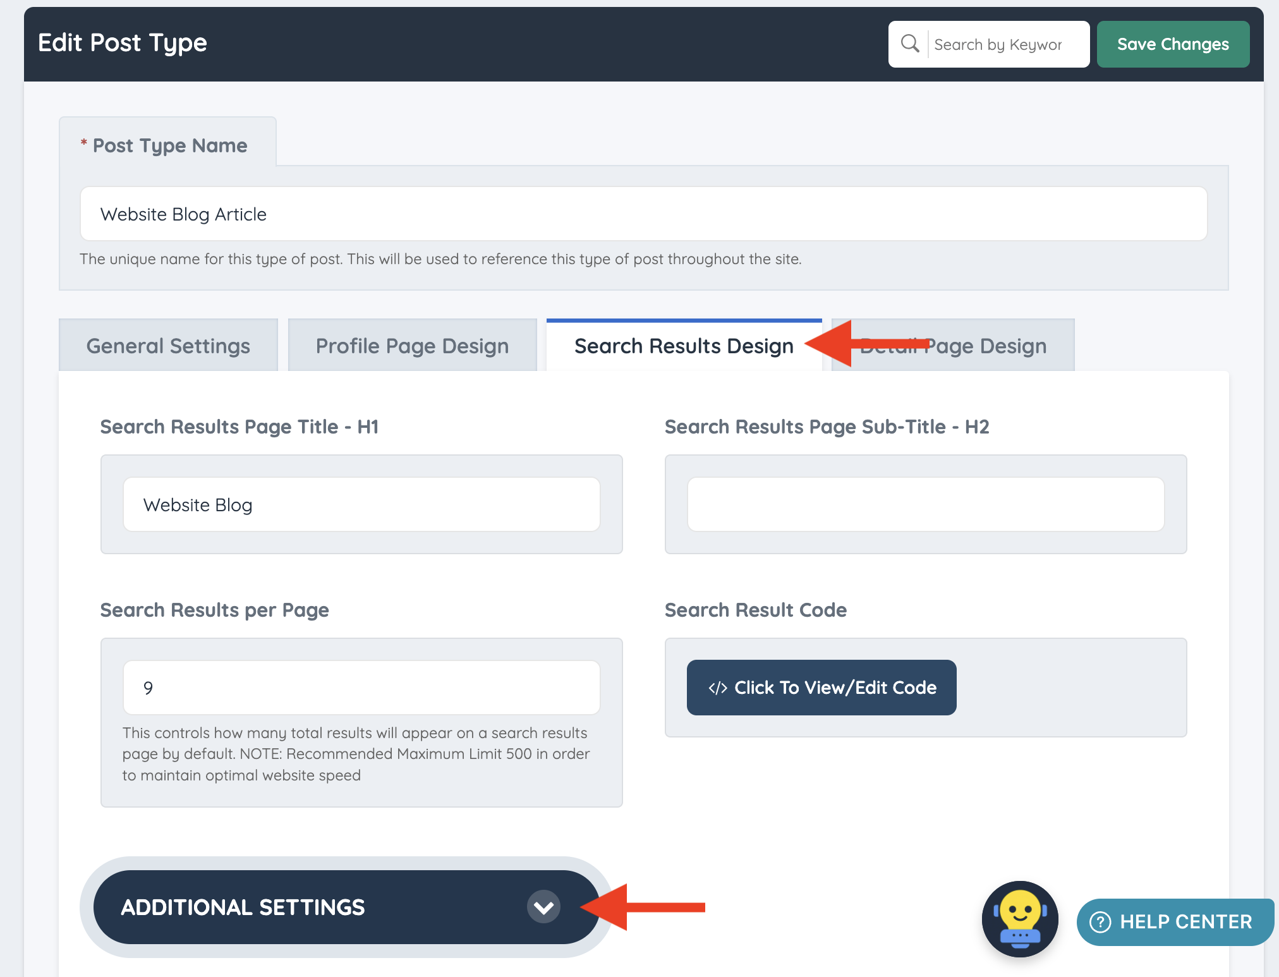The image size is (1279, 977).
Task: Switch to General Settings tab
Action: [168, 346]
